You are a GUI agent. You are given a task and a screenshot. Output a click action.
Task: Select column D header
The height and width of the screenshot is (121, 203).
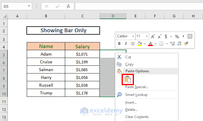[x=113, y=16]
